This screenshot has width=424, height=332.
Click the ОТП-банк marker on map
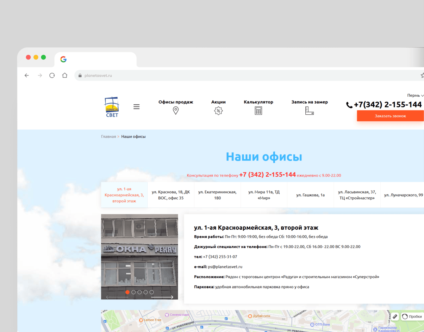pos(320,324)
